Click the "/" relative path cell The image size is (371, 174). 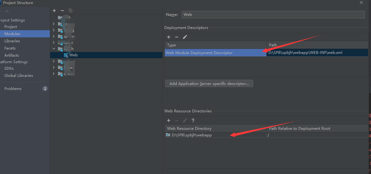[x=317, y=135]
